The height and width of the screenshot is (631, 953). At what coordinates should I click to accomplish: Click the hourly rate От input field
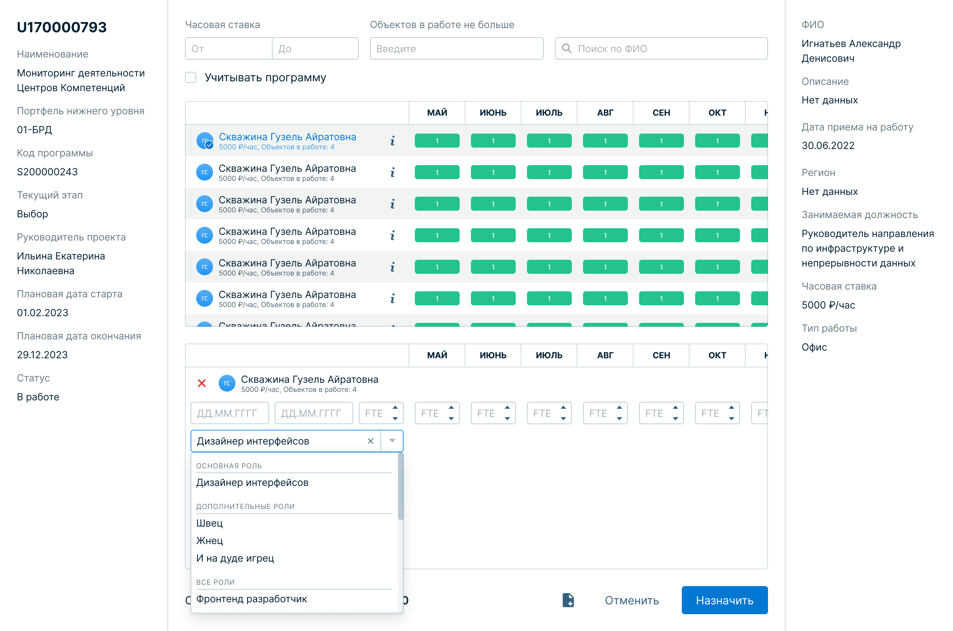click(228, 49)
